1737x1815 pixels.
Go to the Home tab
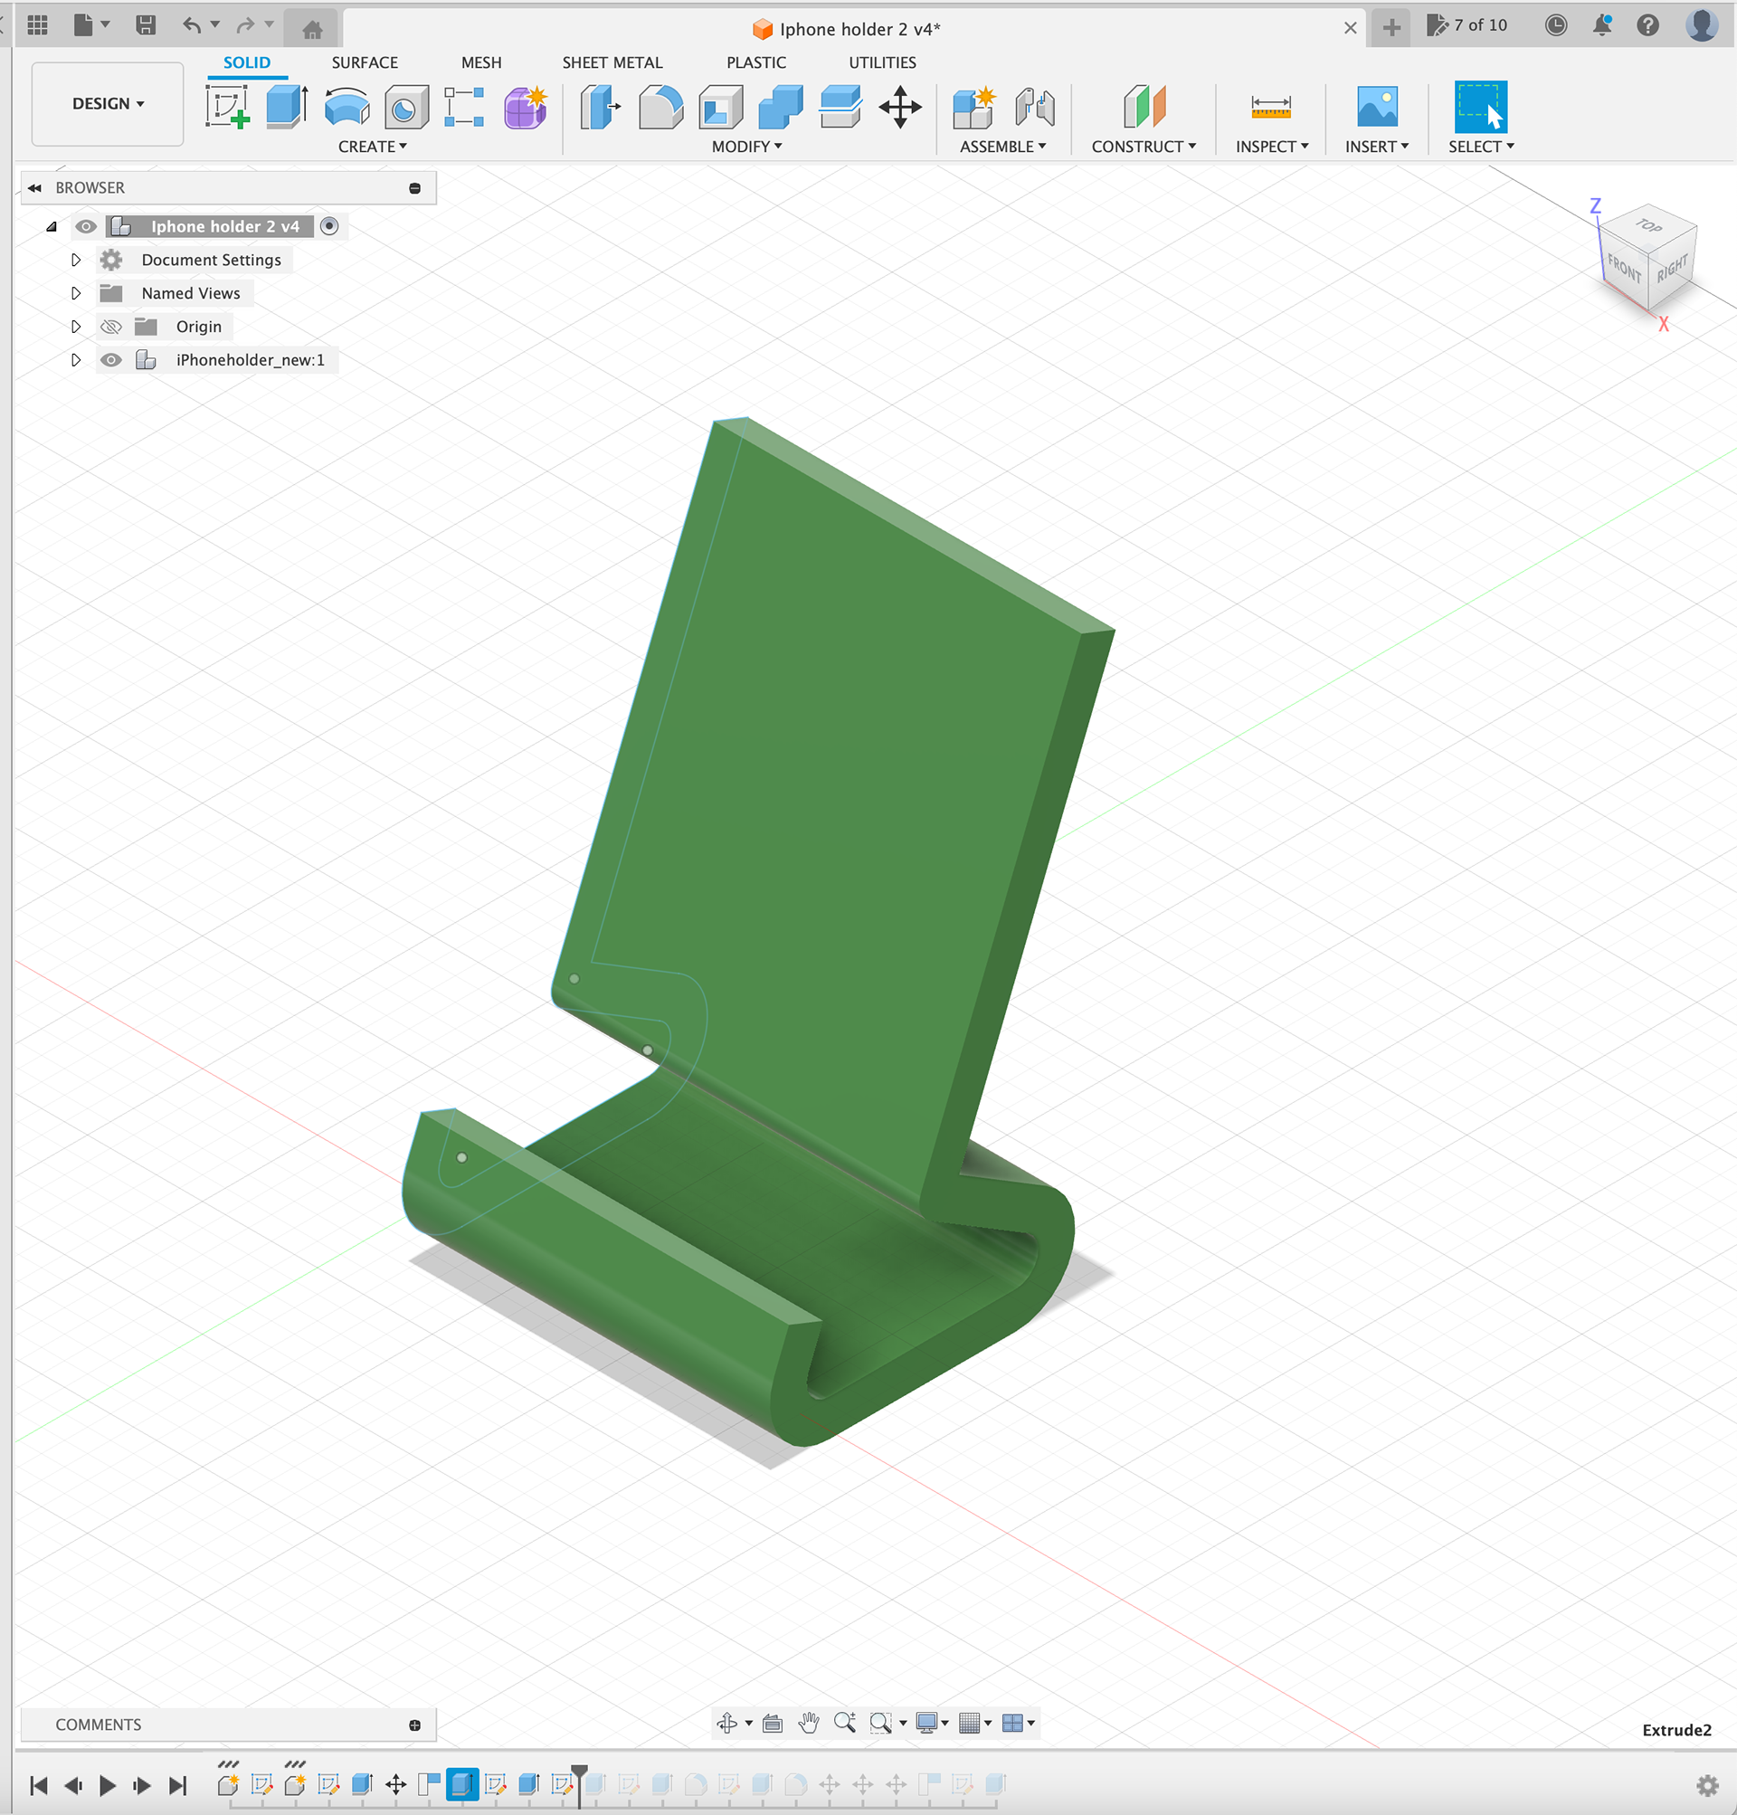click(x=313, y=30)
